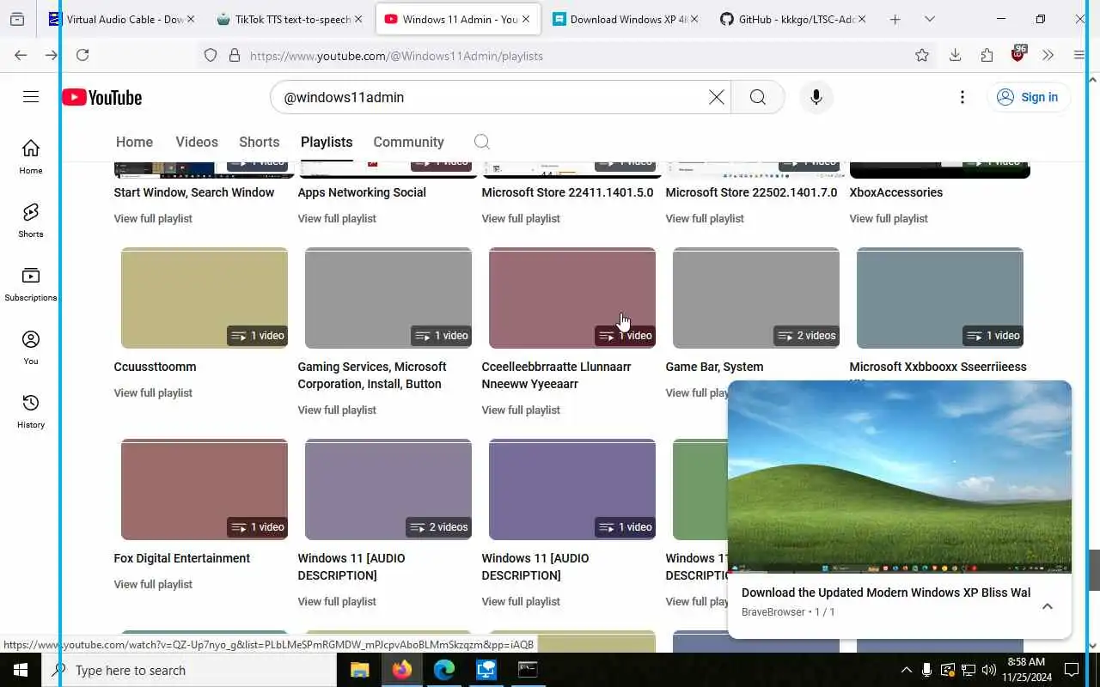
Task: View full playlist under XboxAccessories
Action: click(x=889, y=218)
